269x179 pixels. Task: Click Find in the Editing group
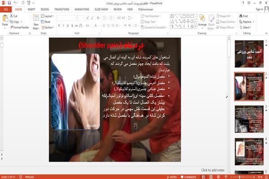[243, 16]
